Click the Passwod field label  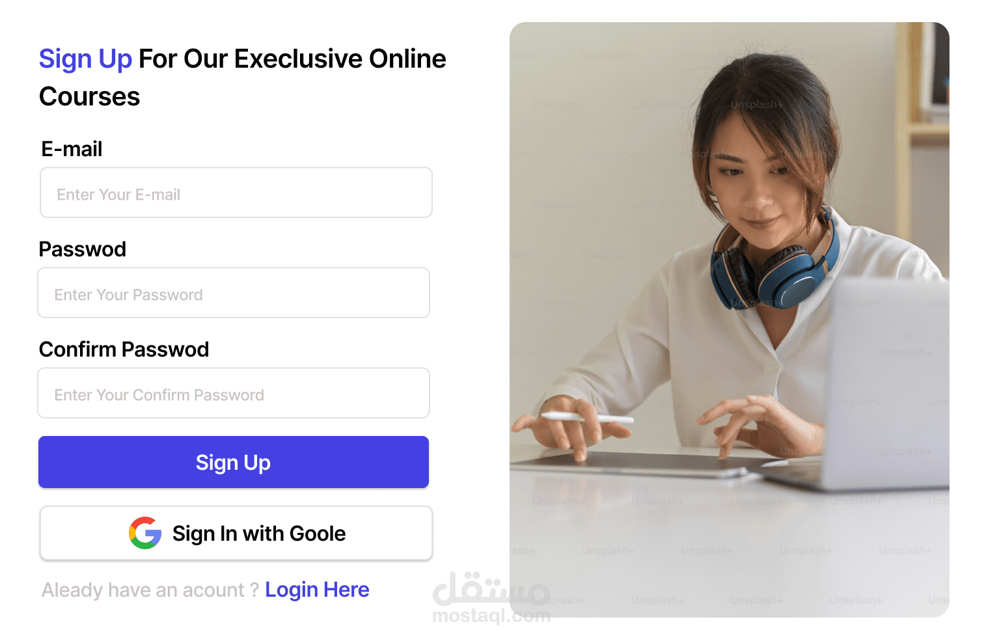[83, 249]
